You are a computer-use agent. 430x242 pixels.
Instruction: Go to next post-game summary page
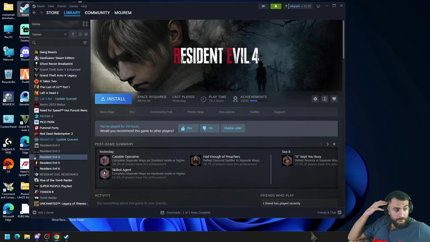pos(328,144)
